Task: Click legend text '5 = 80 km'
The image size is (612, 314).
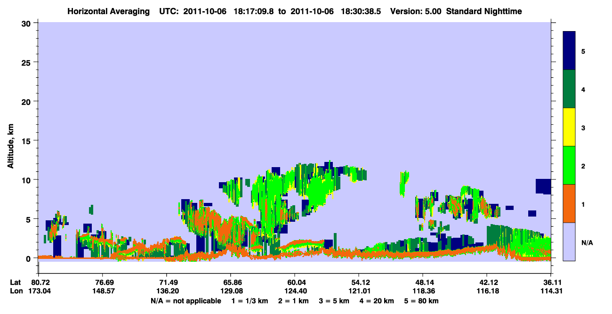Action: pos(421,301)
